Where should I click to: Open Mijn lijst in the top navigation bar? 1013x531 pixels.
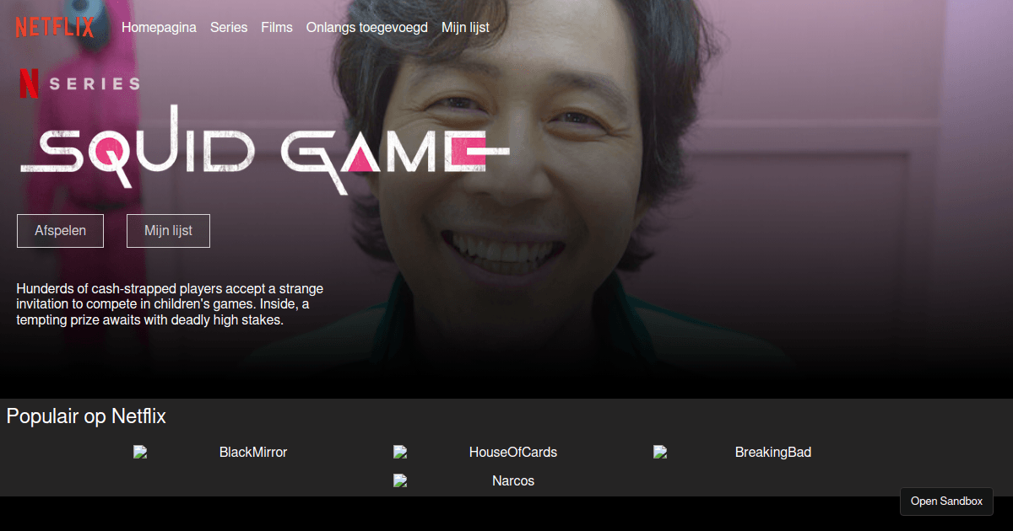(465, 27)
